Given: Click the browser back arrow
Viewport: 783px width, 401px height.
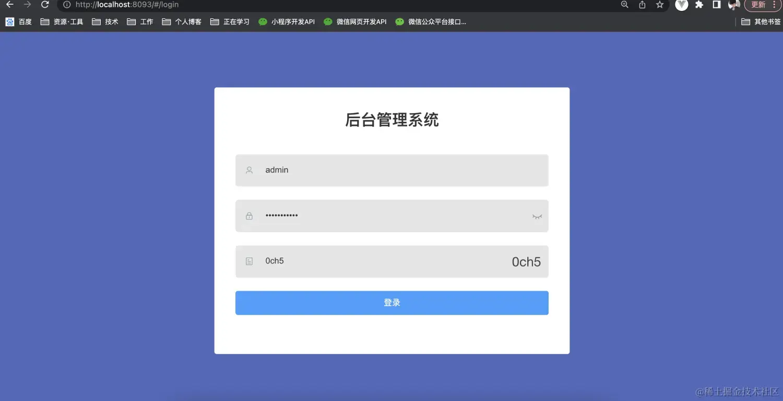Looking at the screenshot, I should pos(10,5).
